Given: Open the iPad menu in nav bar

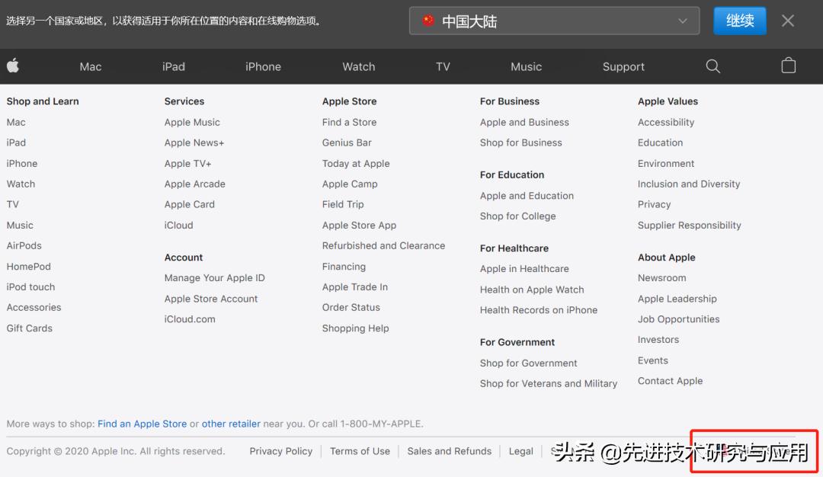Looking at the screenshot, I should click(173, 66).
